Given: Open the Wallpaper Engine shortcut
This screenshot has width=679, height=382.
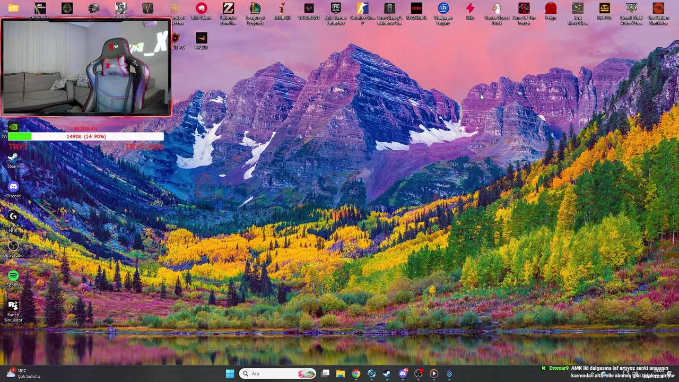Looking at the screenshot, I should (443, 14).
